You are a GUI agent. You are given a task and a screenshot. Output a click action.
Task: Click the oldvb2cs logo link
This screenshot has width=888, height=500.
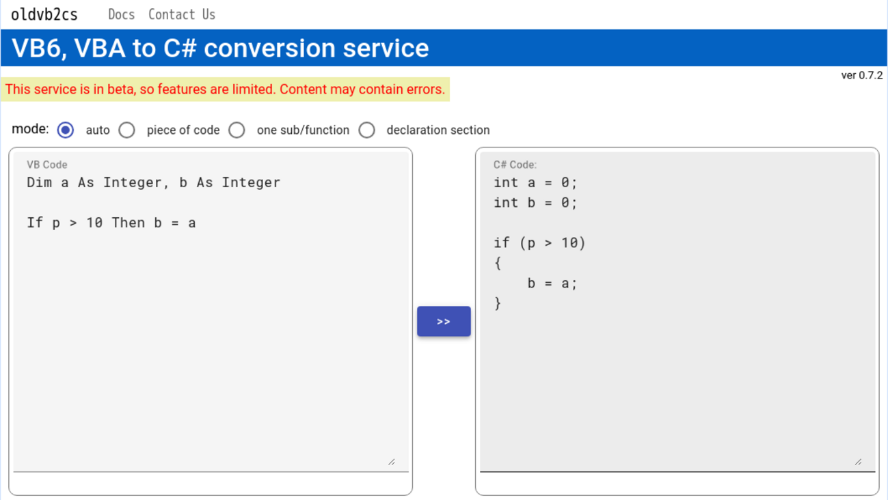tap(44, 14)
